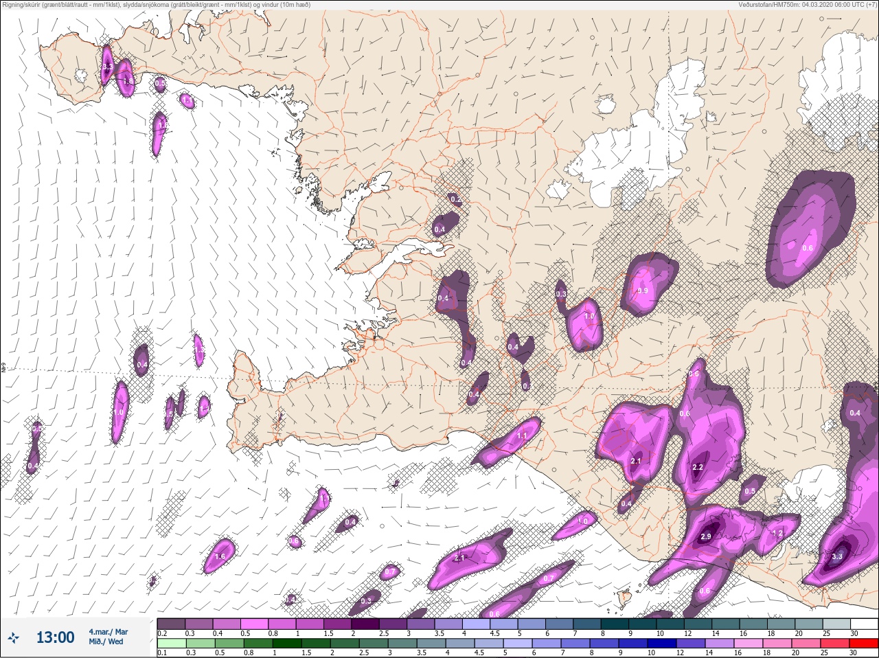This screenshot has width=879, height=658.
Task: Click the 0.9 precipitation value on the map
Action: point(643,291)
